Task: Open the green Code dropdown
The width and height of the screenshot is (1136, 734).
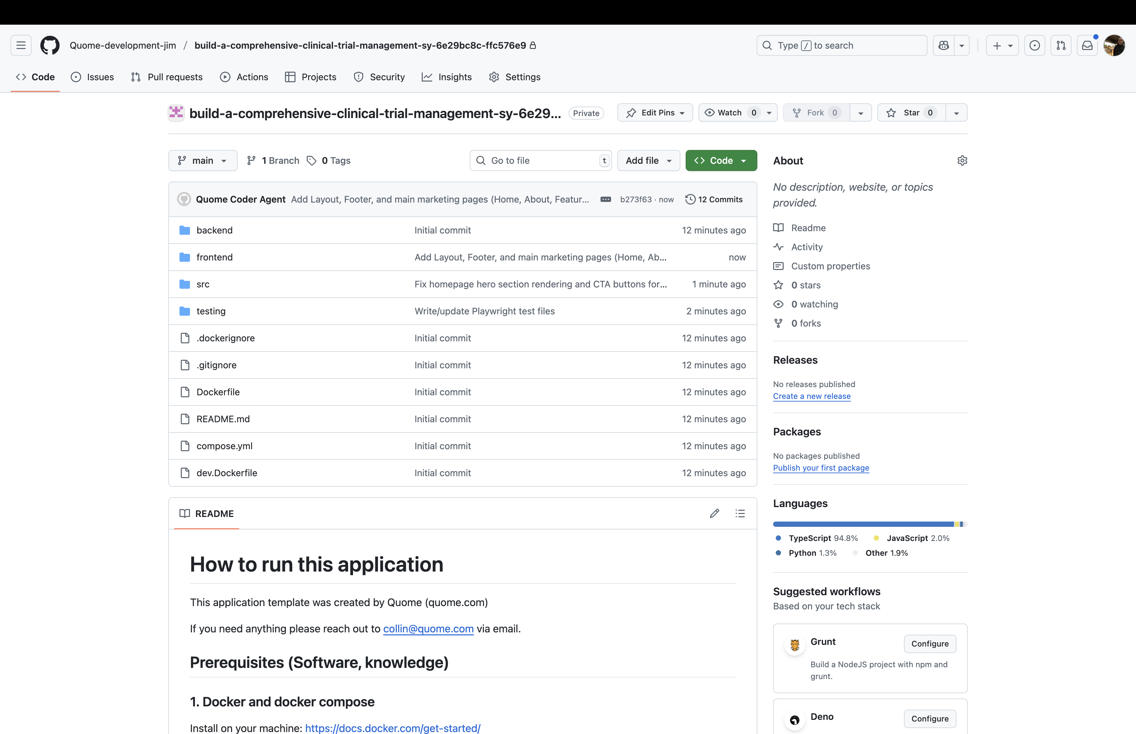Action: click(721, 160)
